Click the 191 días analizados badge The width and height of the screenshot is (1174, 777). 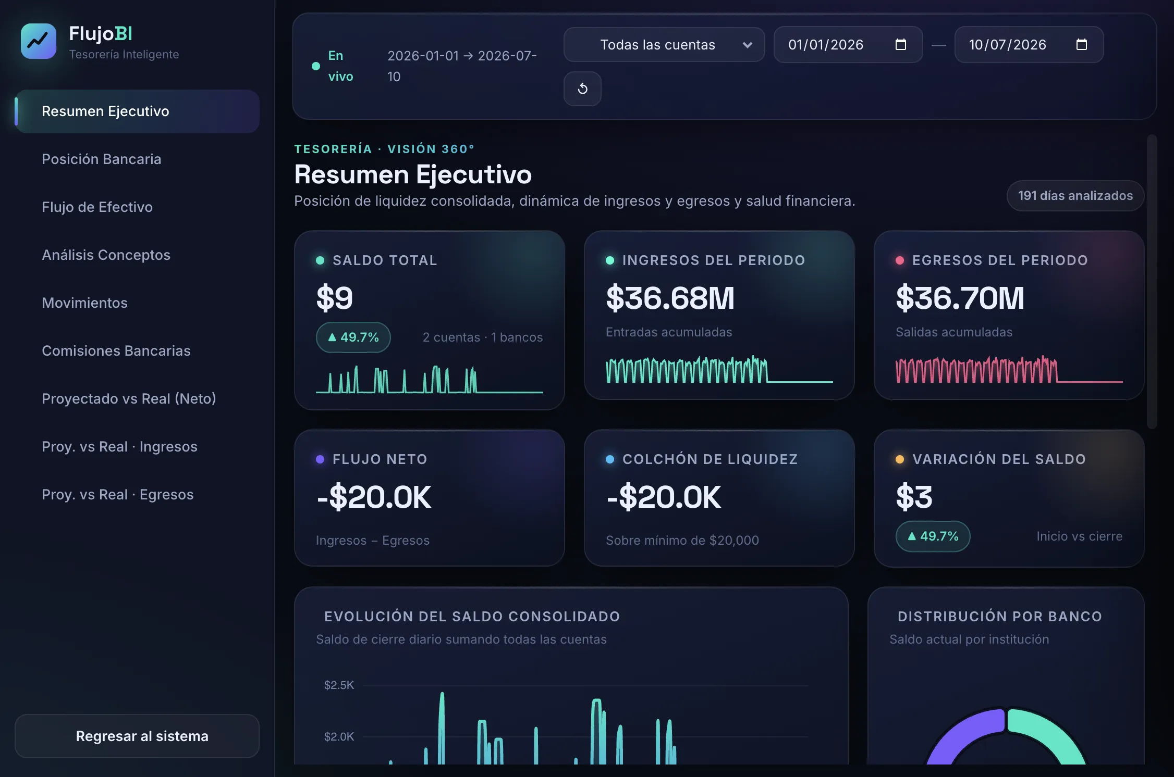point(1075,196)
